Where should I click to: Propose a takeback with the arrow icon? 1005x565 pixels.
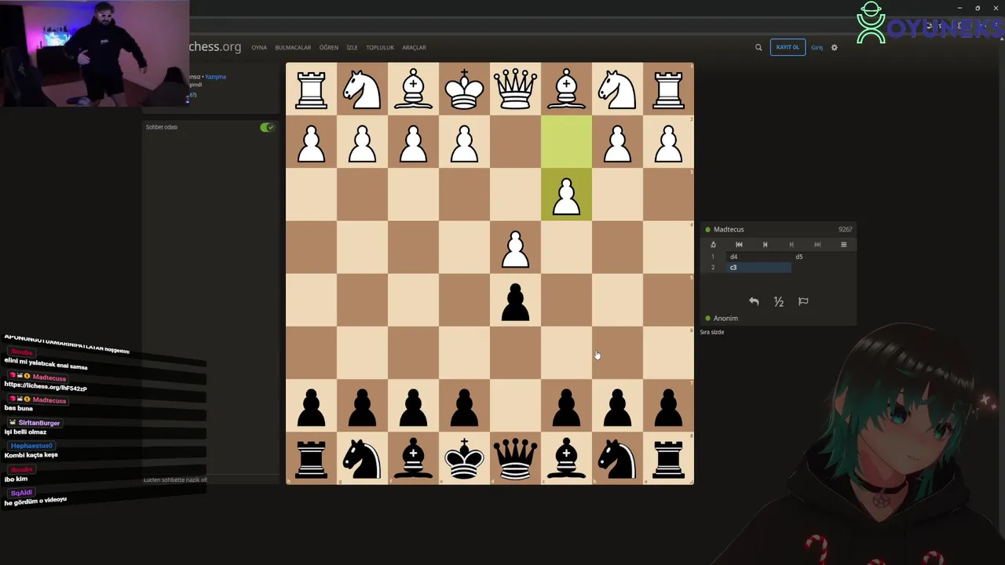pos(754,301)
